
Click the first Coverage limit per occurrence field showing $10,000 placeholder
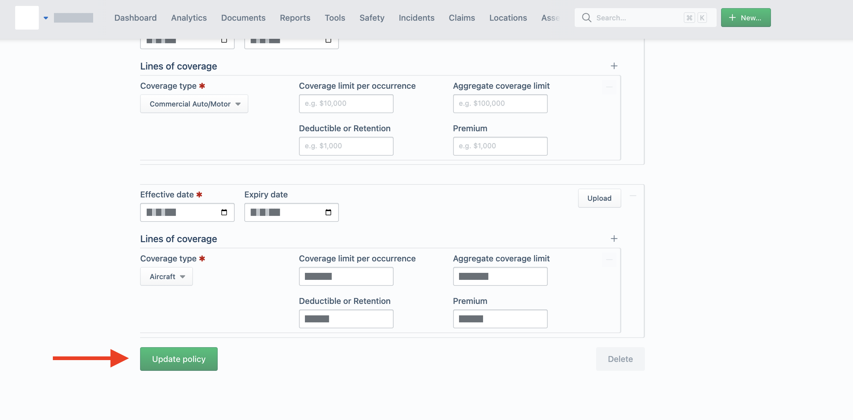(x=346, y=104)
